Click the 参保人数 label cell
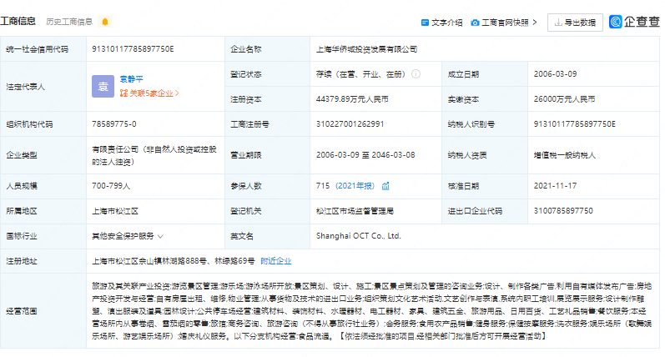Viewport: 665px width, 357px height. coord(267,186)
